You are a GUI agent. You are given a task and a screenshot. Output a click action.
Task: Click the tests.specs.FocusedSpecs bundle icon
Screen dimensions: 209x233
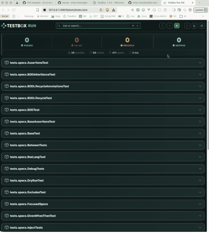point(7,204)
